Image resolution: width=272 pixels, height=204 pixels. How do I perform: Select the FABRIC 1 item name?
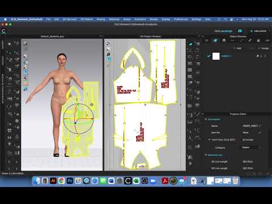tap(226, 56)
